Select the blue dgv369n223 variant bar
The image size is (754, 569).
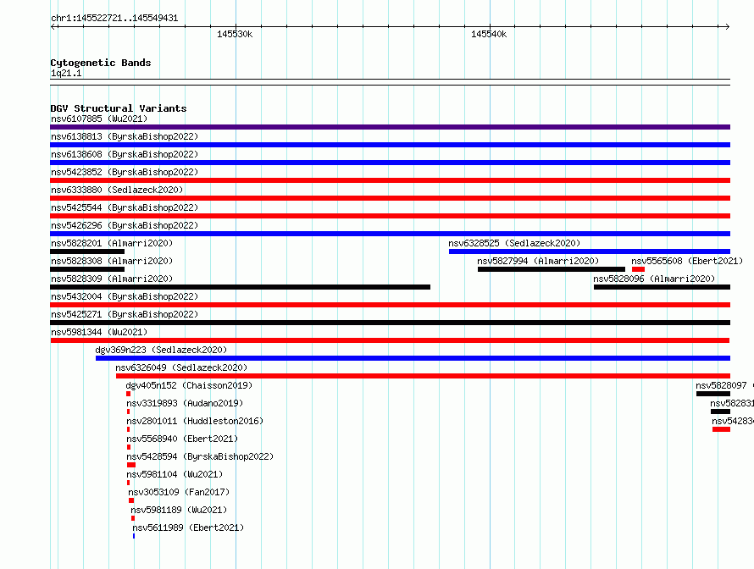pyautogui.click(x=413, y=358)
